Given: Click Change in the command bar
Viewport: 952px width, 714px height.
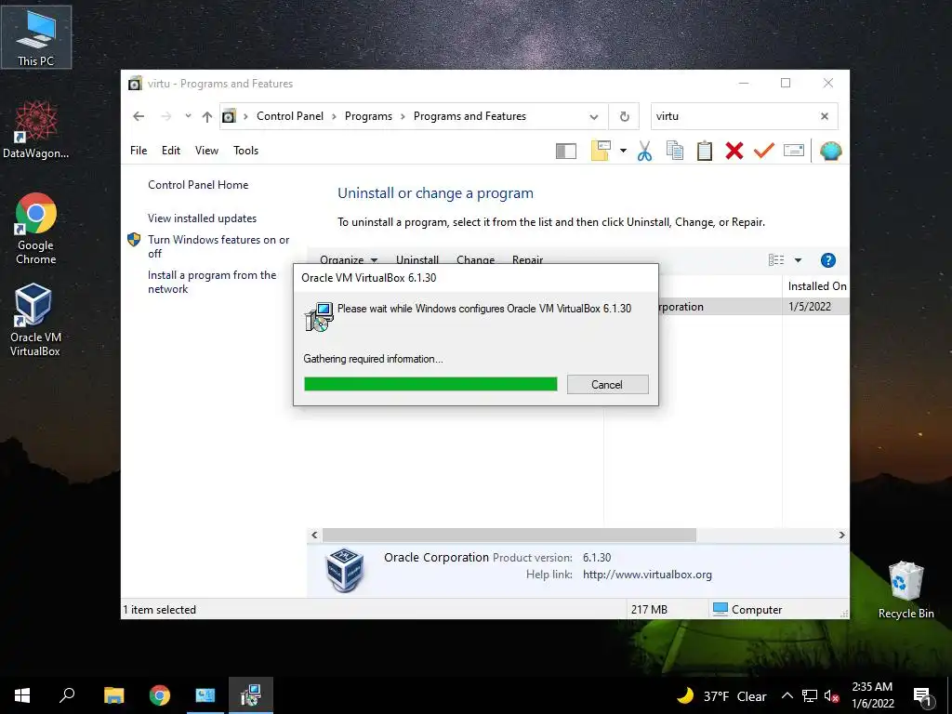Looking at the screenshot, I should tap(475, 260).
